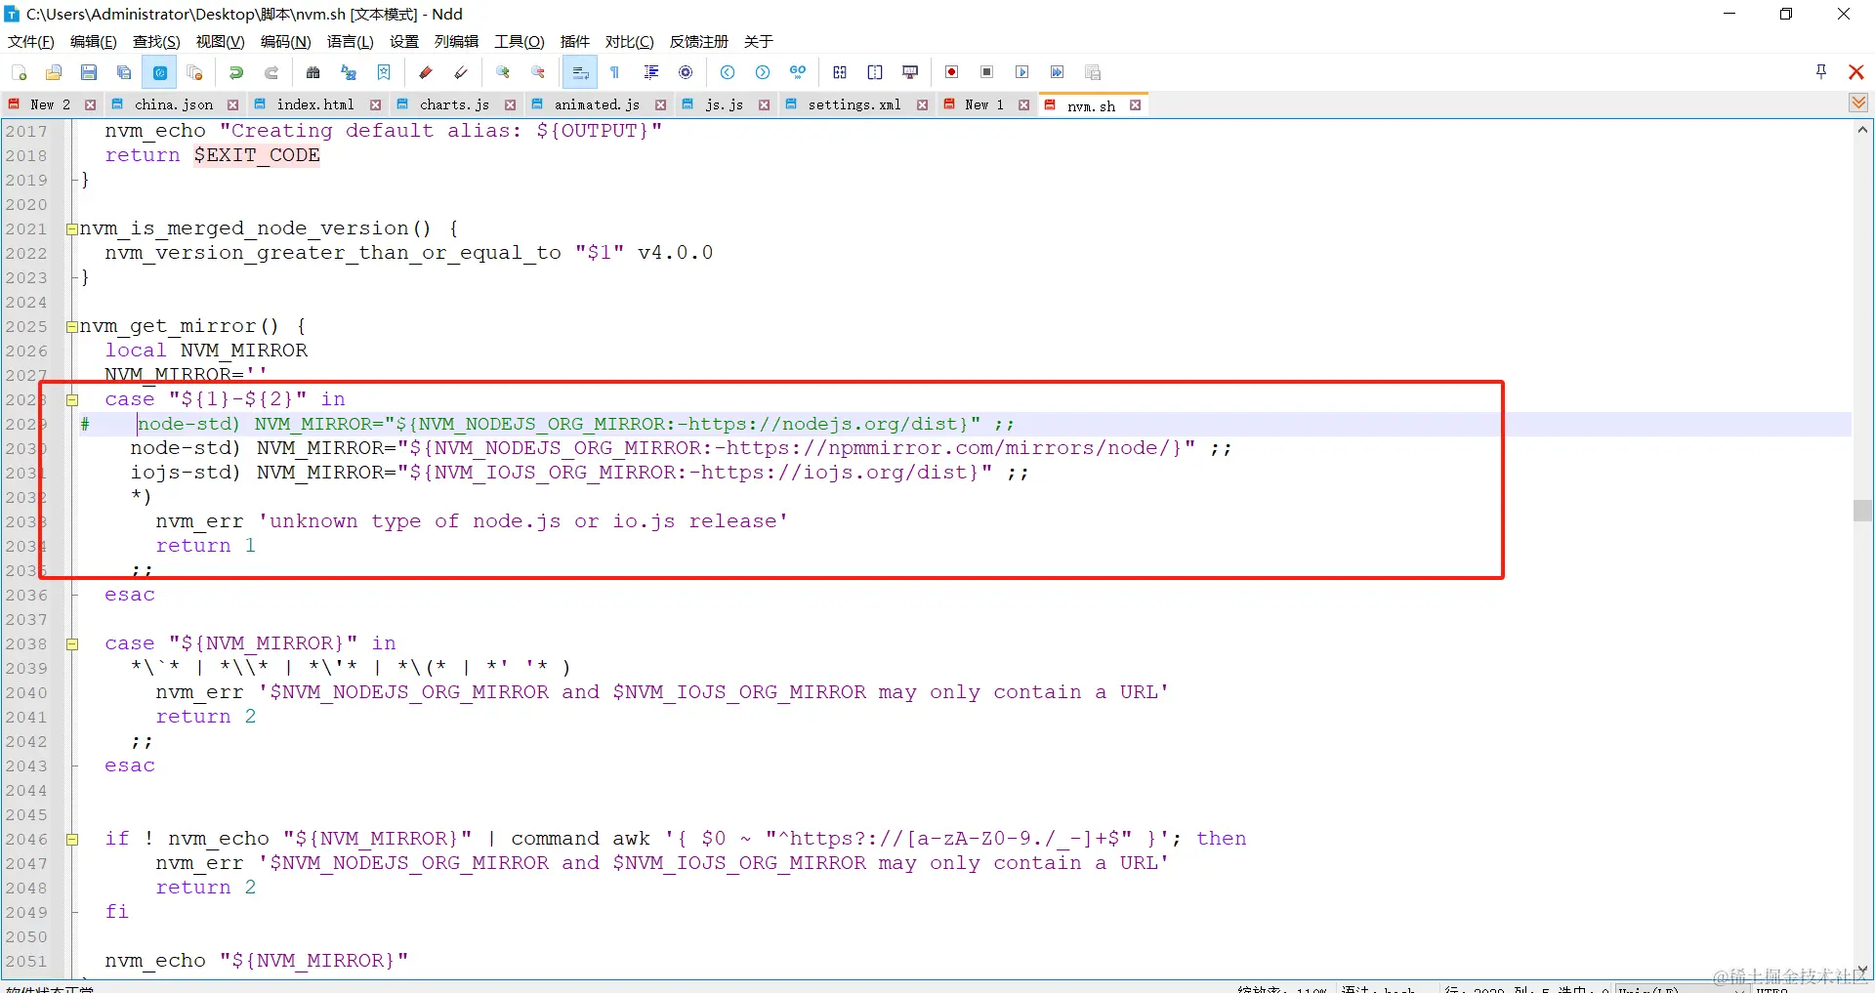
Task: Toggle the pin window icon at top right
Action: [1821, 71]
